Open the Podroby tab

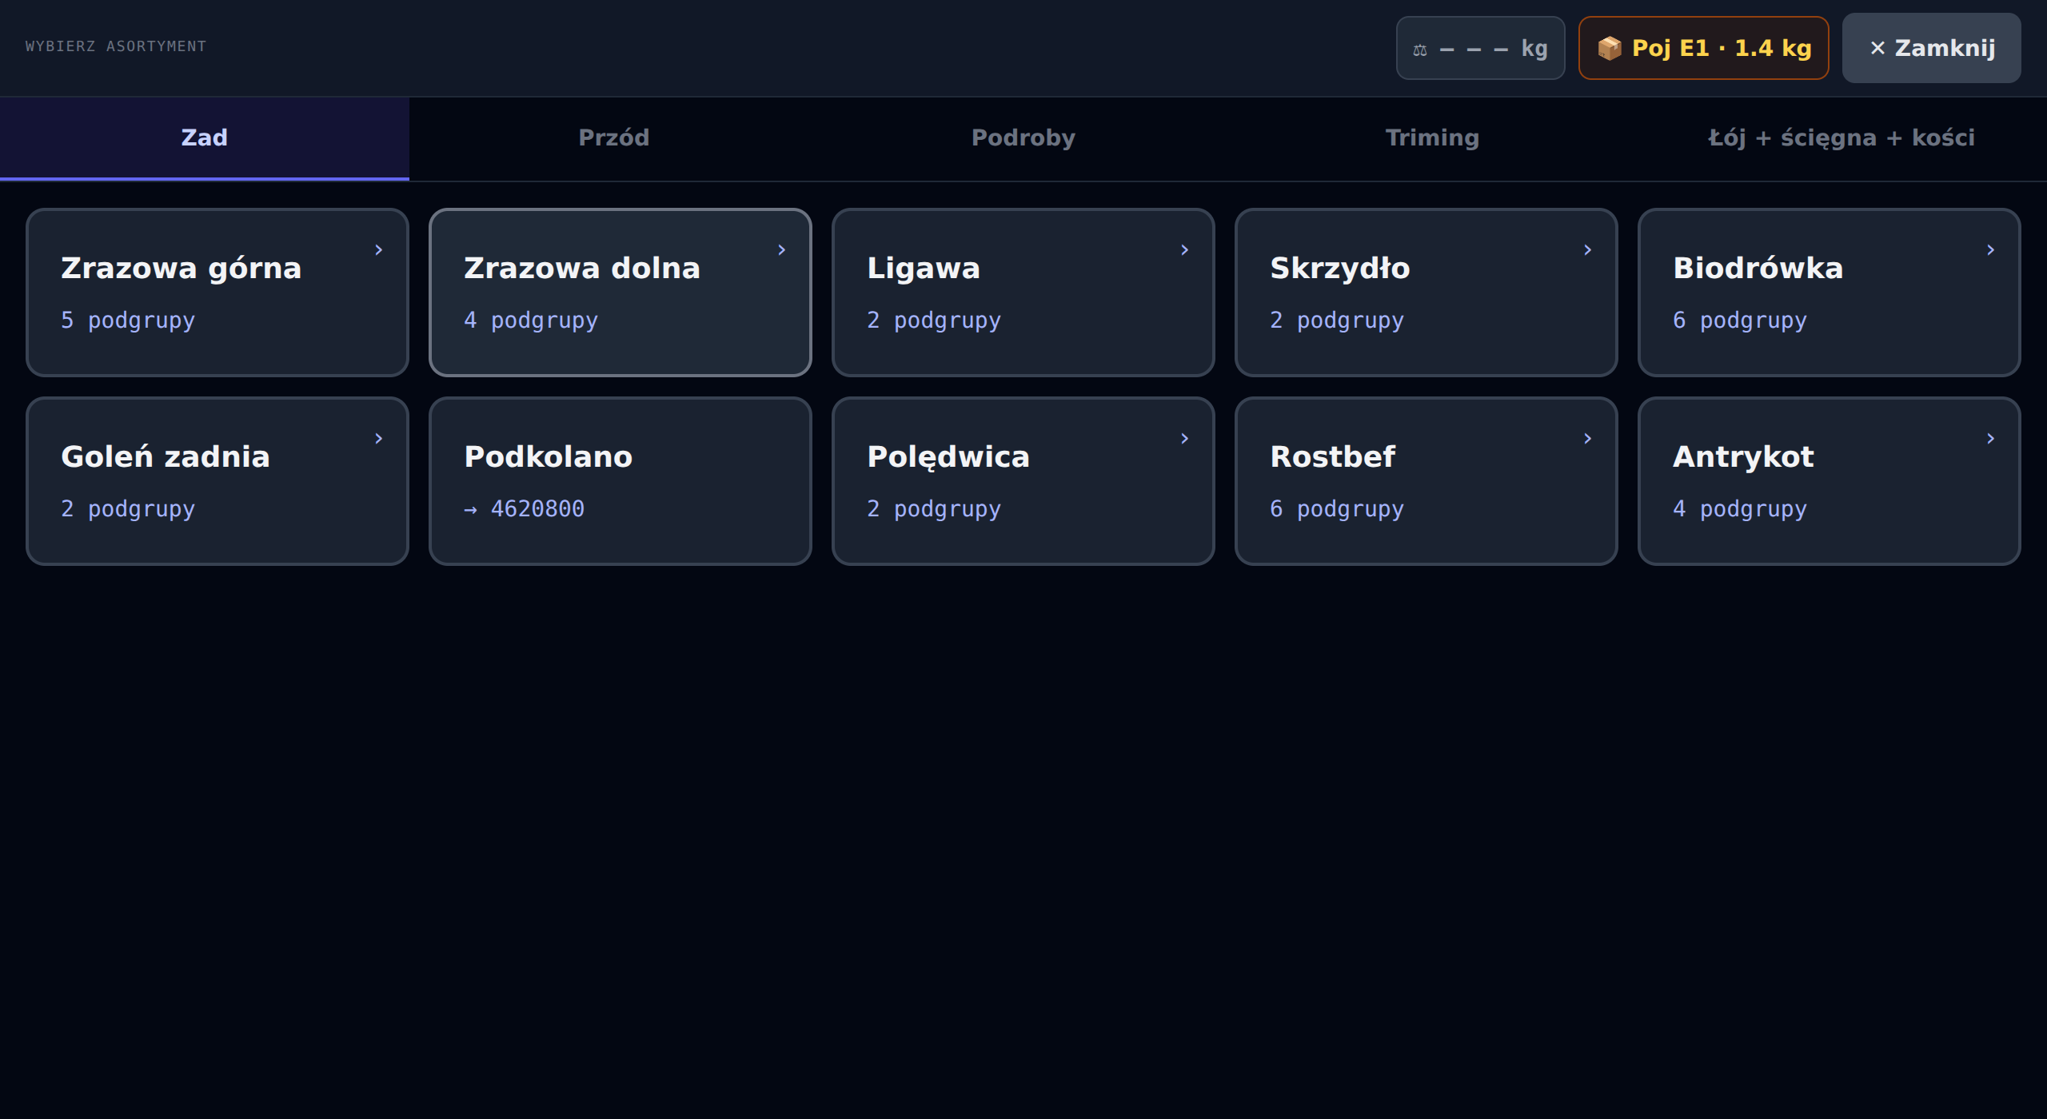[x=1023, y=138]
